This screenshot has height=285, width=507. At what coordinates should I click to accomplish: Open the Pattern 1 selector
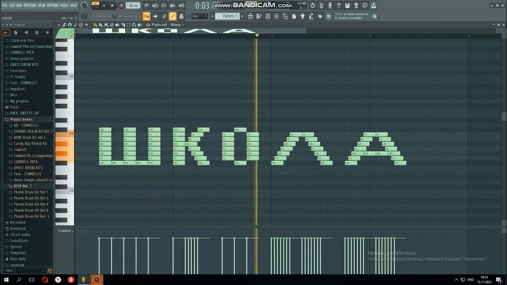(x=227, y=16)
